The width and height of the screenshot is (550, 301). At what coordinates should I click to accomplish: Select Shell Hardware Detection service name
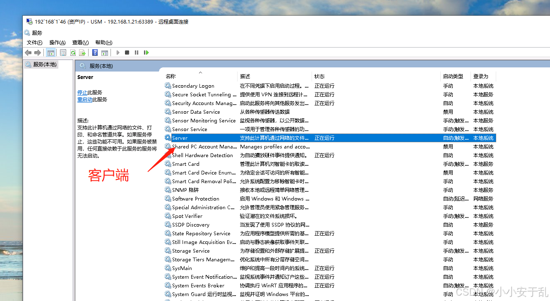coord(203,155)
